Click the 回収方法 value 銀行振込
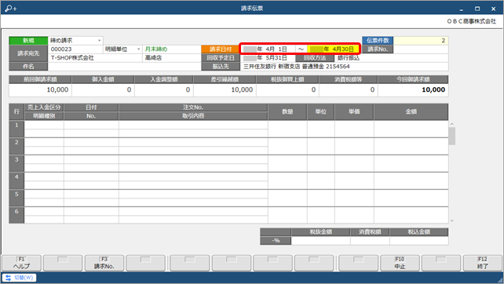Viewport: 504px width, 284px height. [349, 58]
